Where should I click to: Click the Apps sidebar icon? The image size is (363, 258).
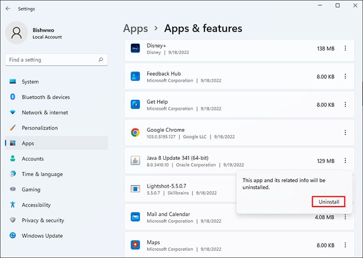pos(13,143)
